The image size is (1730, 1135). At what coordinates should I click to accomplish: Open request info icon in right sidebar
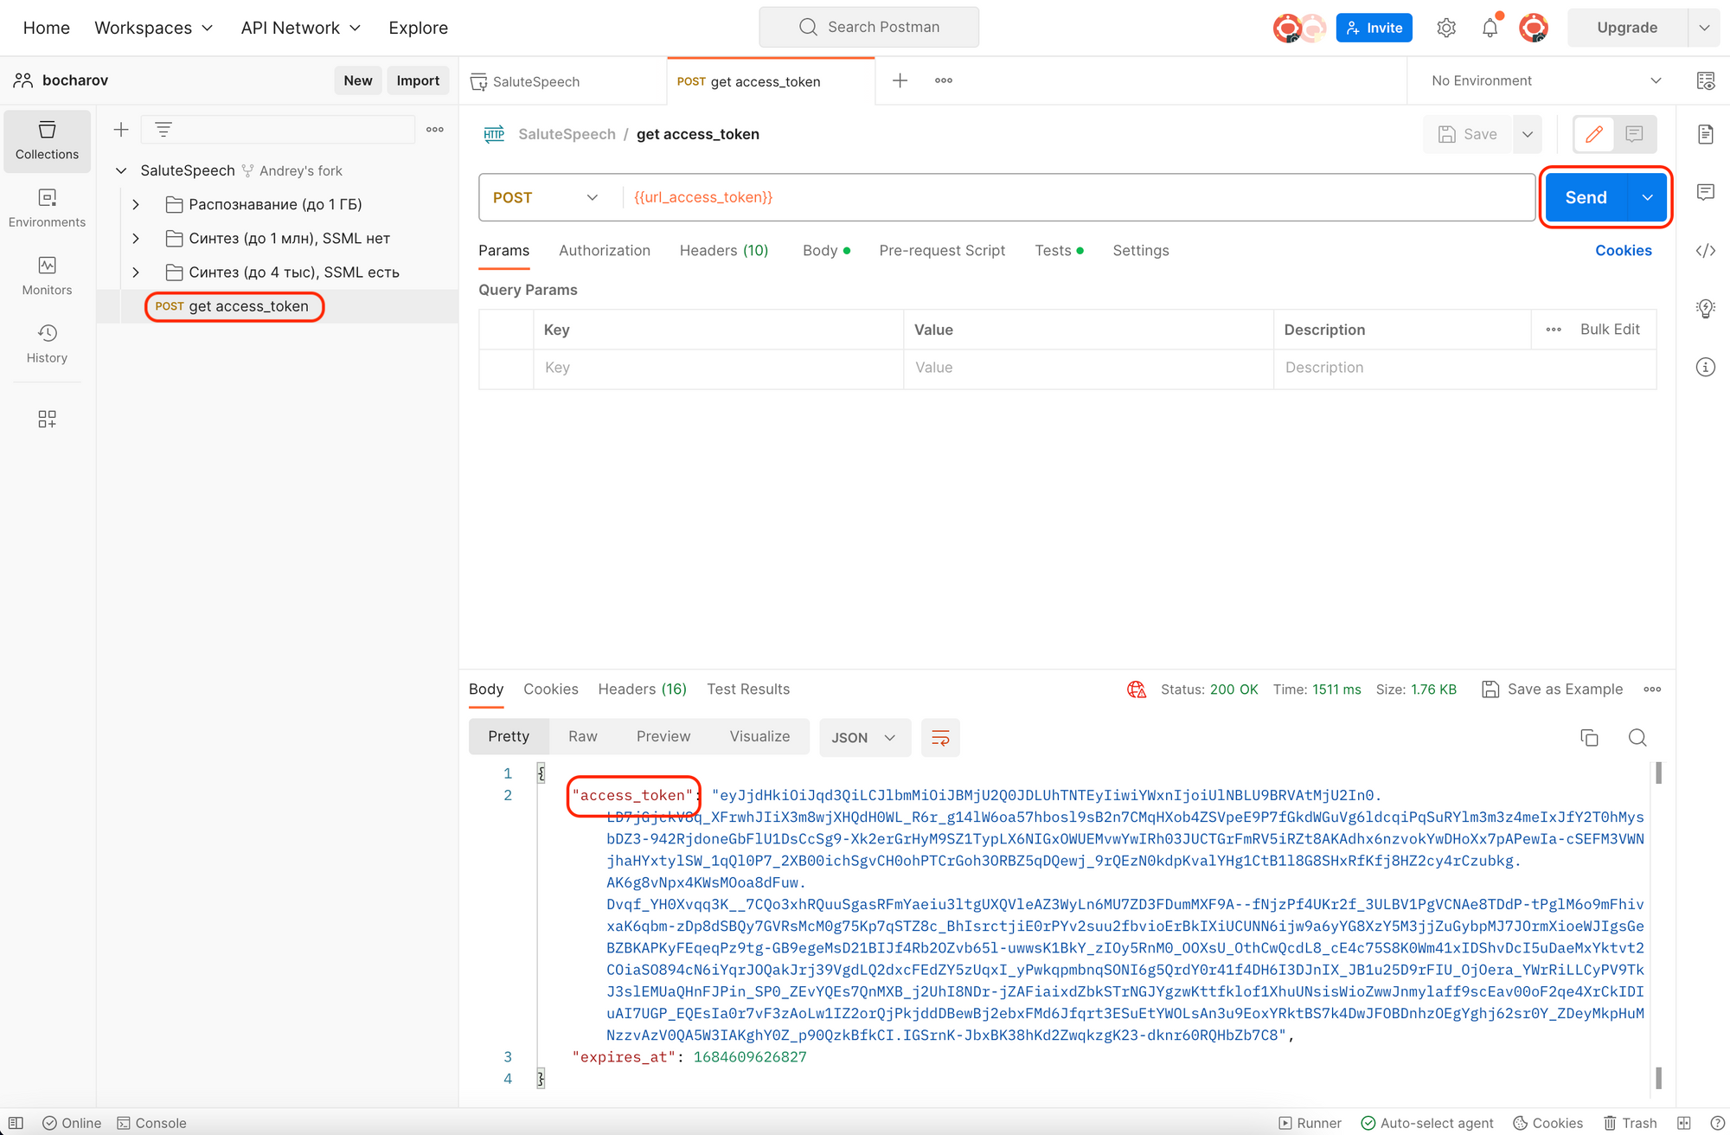coord(1705,367)
